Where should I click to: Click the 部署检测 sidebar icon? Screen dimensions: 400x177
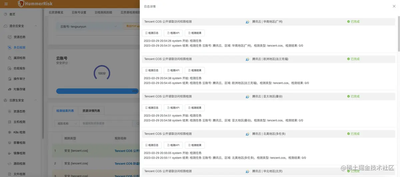(x=10, y=143)
